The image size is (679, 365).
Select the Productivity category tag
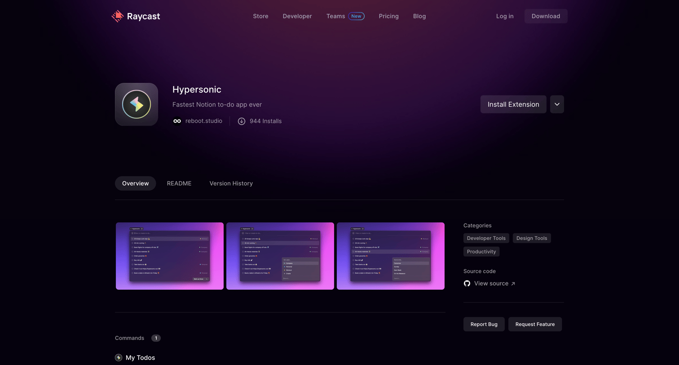tap(481, 252)
